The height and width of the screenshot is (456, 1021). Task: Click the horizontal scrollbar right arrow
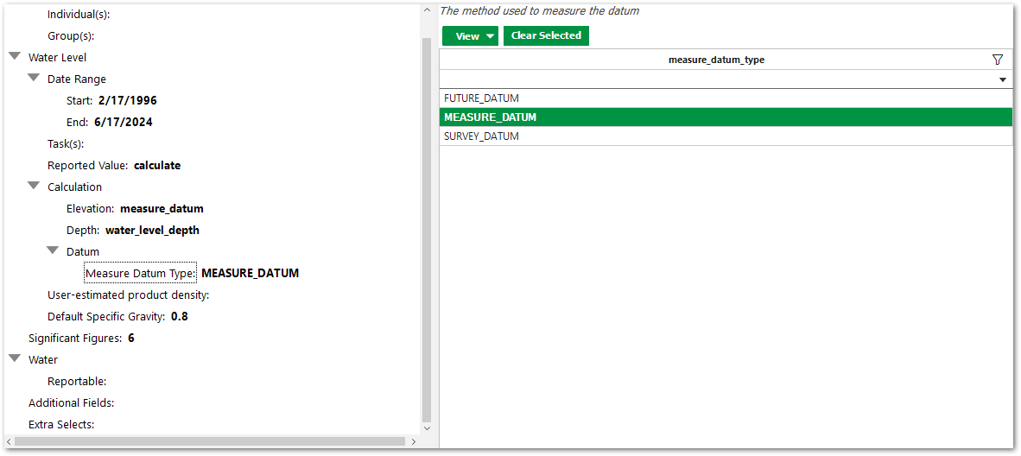413,441
